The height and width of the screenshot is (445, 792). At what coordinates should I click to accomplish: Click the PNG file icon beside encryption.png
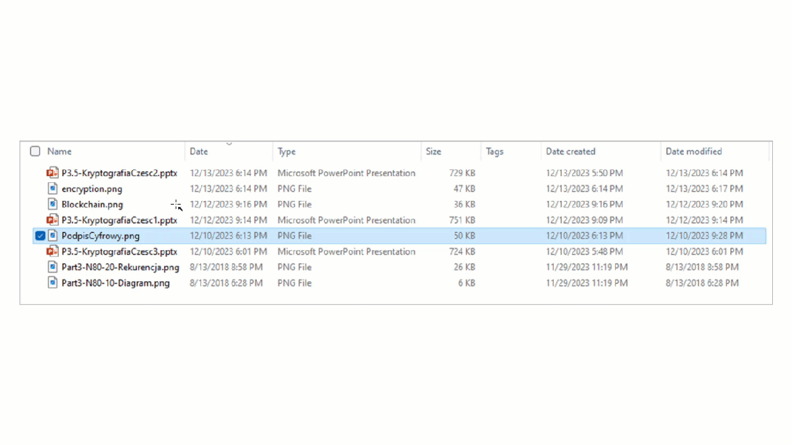(x=52, y=189)
